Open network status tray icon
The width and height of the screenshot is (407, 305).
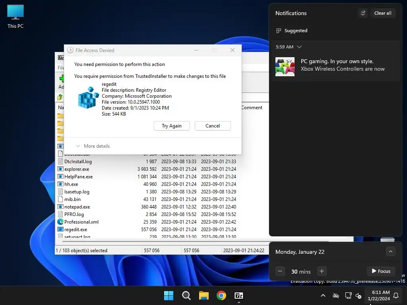(x=348, y=295)
